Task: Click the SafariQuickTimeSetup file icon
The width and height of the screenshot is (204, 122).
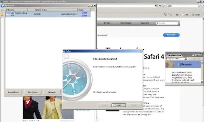Action: pos(8,14)
